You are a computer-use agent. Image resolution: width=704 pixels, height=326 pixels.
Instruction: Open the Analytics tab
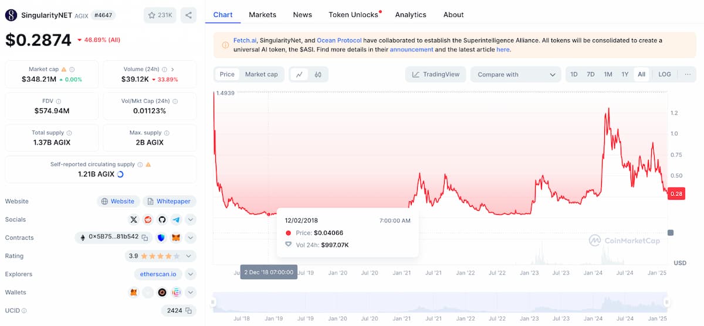click(x=411, y=15)
